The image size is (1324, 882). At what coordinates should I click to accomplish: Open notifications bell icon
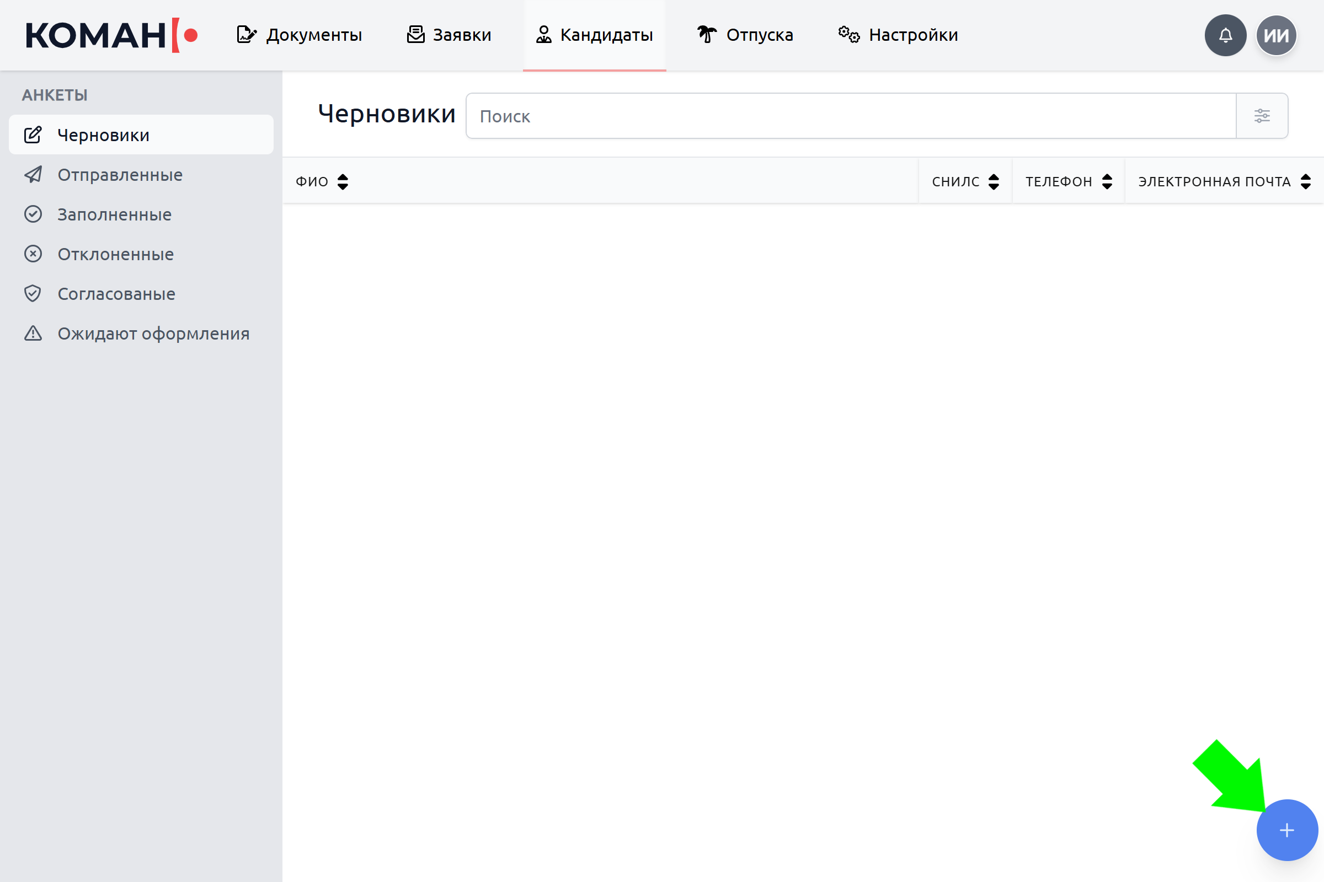pos(1225,35)
